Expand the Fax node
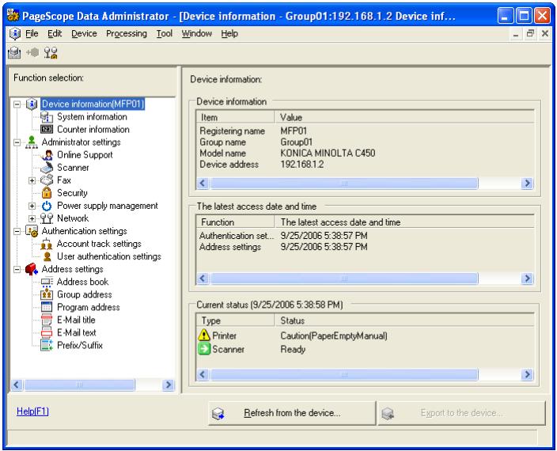Image resolution: width=557 pixels, height=451 pixels. pyautogui.click(x=32, y=180)
